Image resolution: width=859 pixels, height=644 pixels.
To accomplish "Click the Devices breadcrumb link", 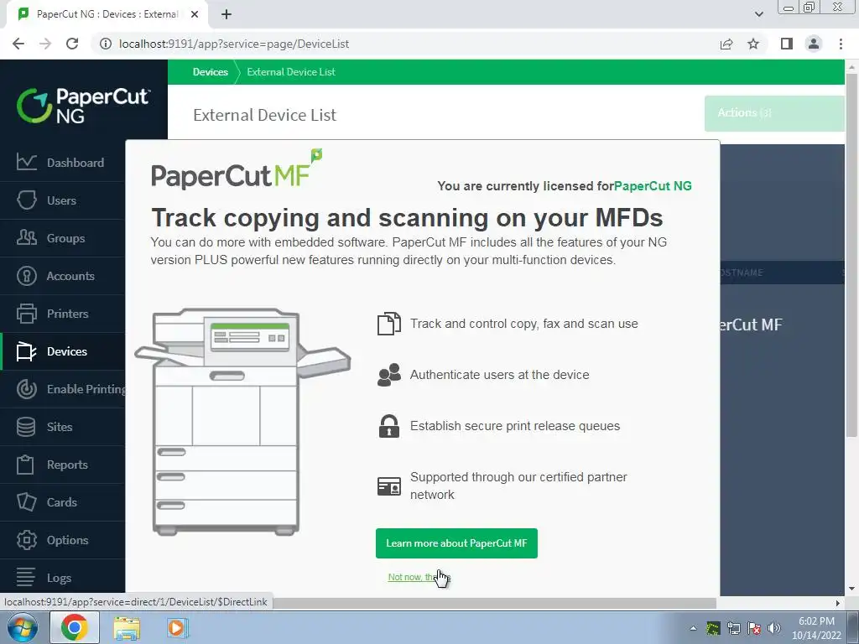I will point(211,72).
